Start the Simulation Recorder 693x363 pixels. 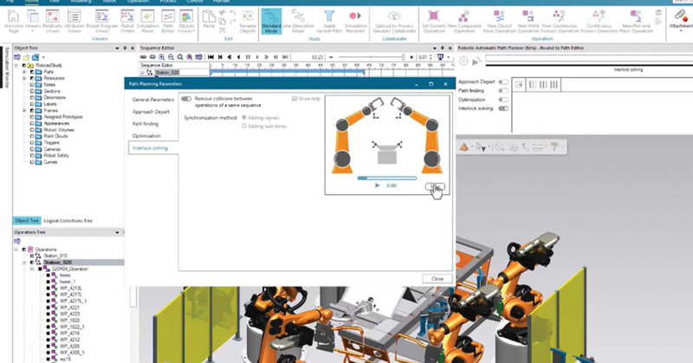coord(355,21)
